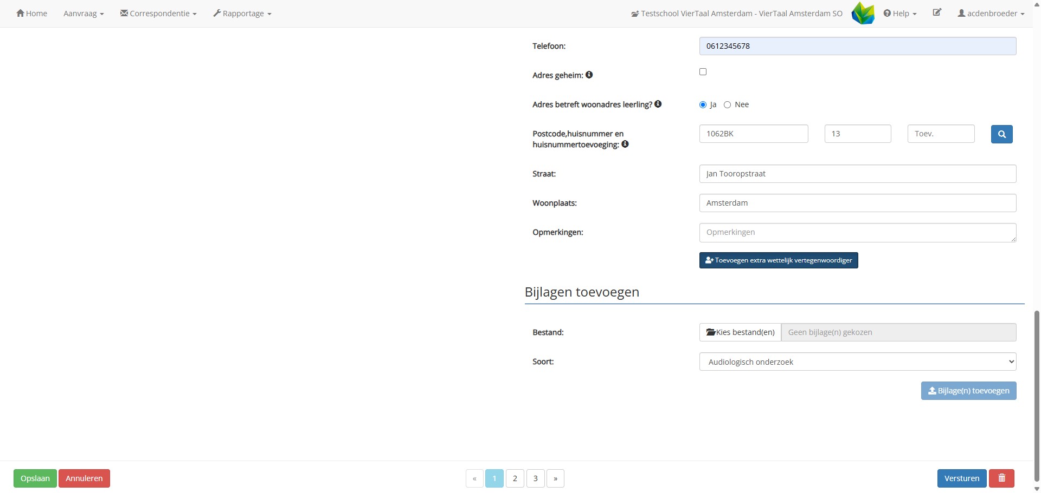Screen dimensions: 1041x493
Task: Click the Opmerkingen text area
Action: click(858, 233)
